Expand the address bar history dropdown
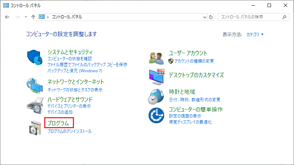Viewport: 294px width, 165px height. tap(204, 17)
